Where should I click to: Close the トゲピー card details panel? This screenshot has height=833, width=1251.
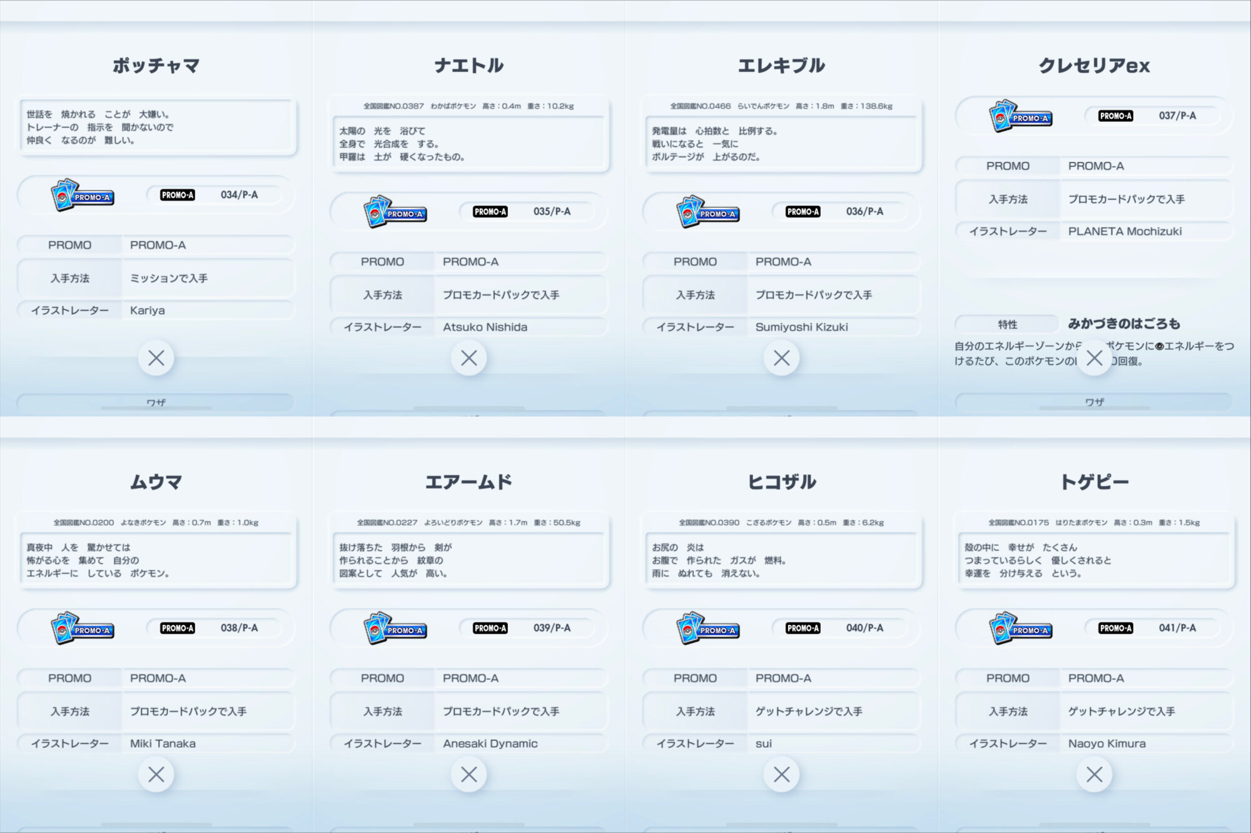[x=1095, y=775]
